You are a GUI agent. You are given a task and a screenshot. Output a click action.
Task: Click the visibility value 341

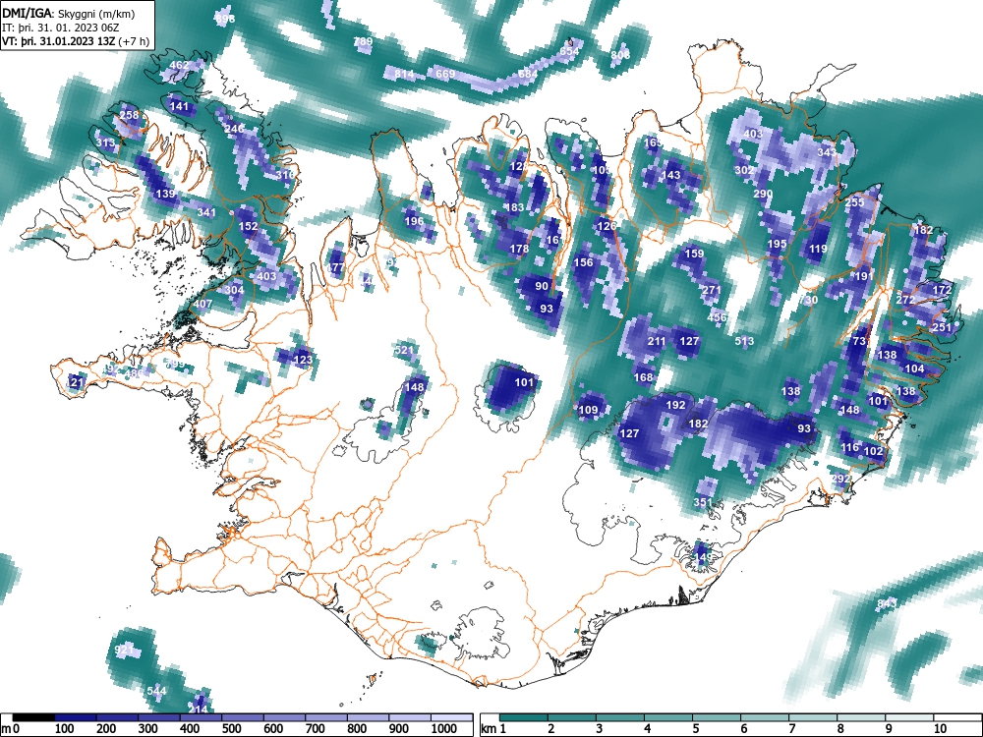[x=206, y=212]
